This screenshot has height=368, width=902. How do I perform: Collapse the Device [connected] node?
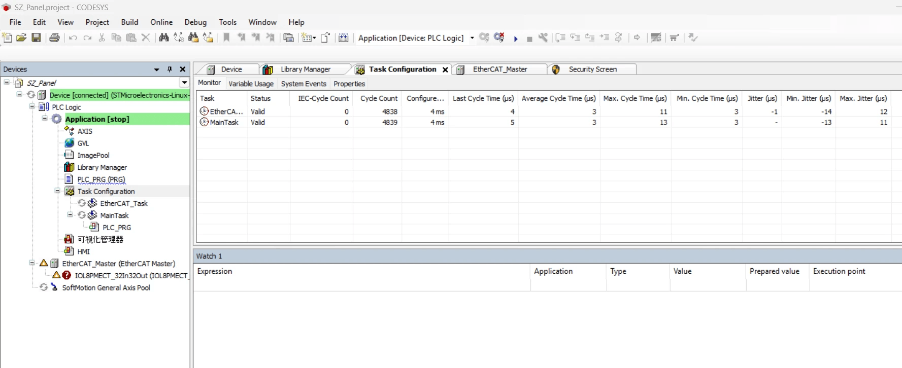tap(19, 94)
